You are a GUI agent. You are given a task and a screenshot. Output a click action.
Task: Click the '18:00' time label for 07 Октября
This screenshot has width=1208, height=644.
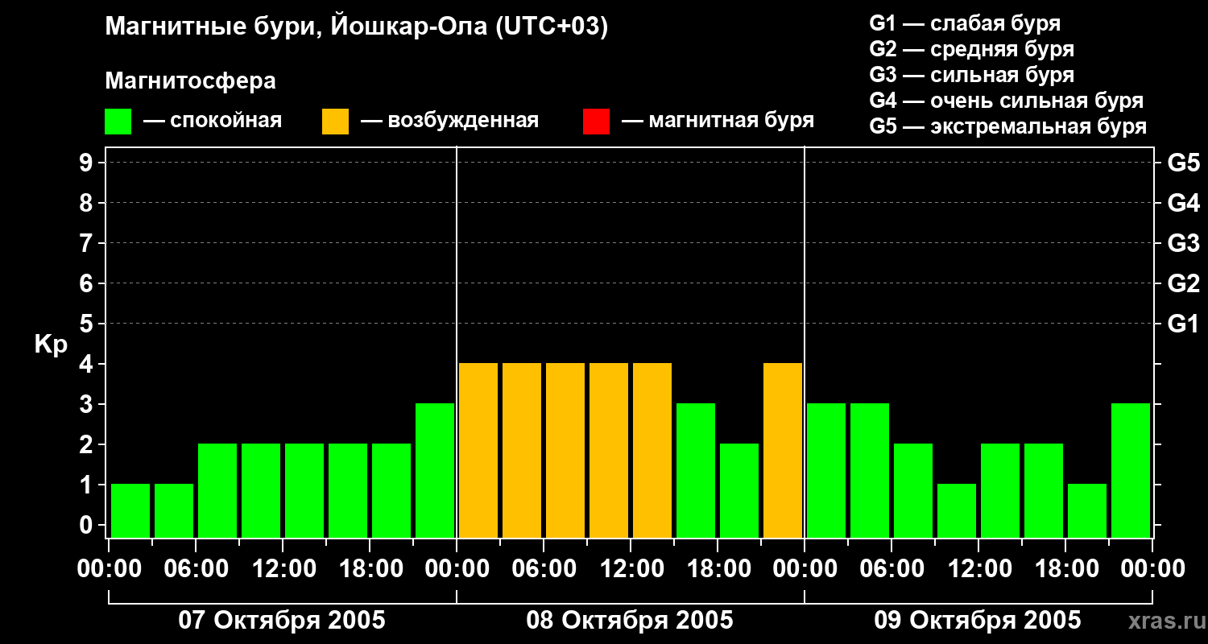tap(370, 569)
